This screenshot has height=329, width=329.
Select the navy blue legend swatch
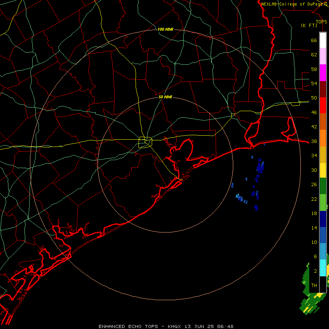tap(323, 219)
